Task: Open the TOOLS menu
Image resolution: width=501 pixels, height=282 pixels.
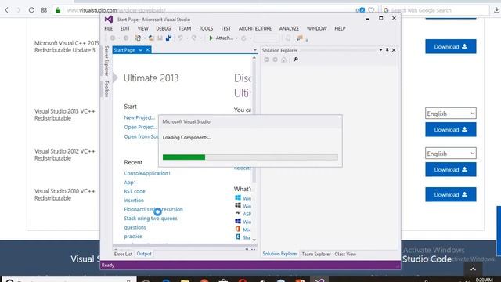Action: coord(206,28)
